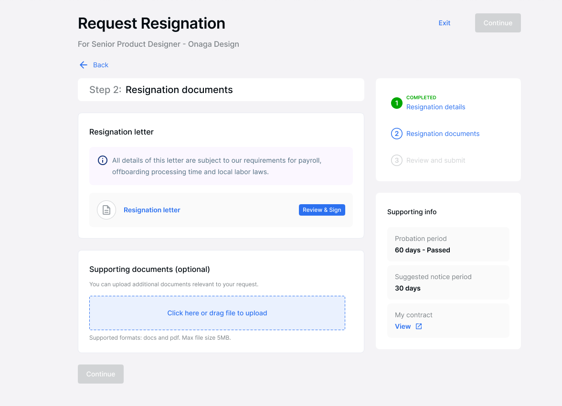562x406 pixels.
Task: Select the Resignation documents step
Action: pyautogui.click(x=443, y=134)
